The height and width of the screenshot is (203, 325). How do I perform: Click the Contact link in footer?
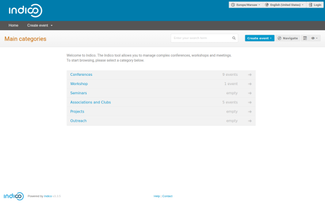pos(167,196)
